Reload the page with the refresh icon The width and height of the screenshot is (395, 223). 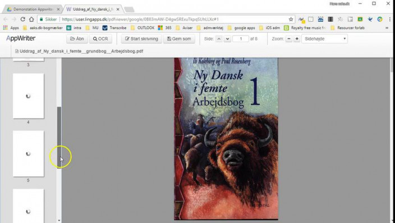pos(22,19)
